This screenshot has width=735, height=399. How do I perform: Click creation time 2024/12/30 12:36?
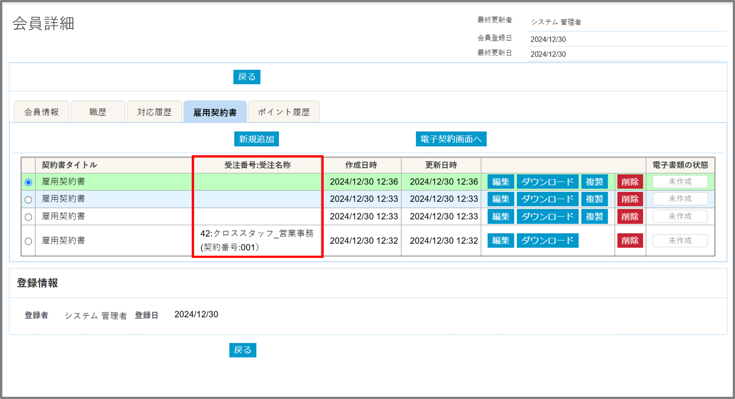tap(364, 182)
